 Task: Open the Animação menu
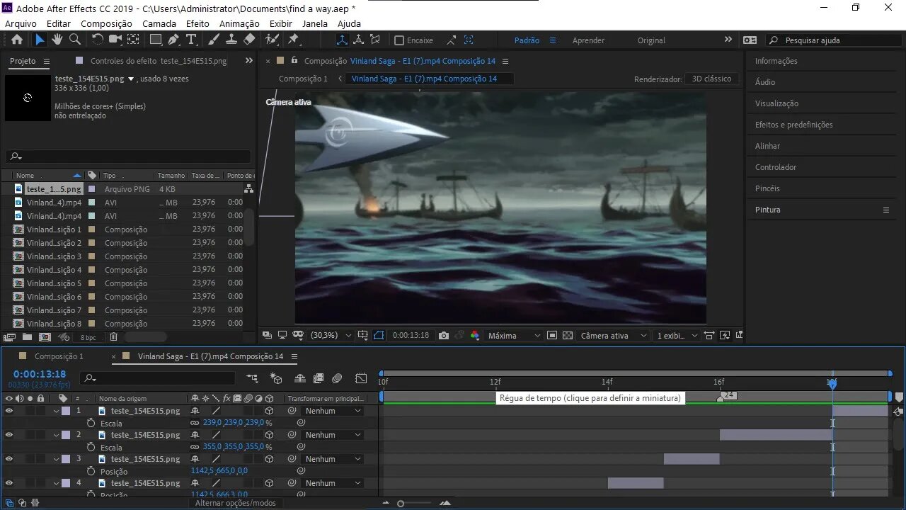coord(239,23)
